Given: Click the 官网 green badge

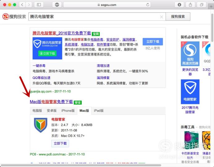Looking at the screenshot, I should point(96,34).
